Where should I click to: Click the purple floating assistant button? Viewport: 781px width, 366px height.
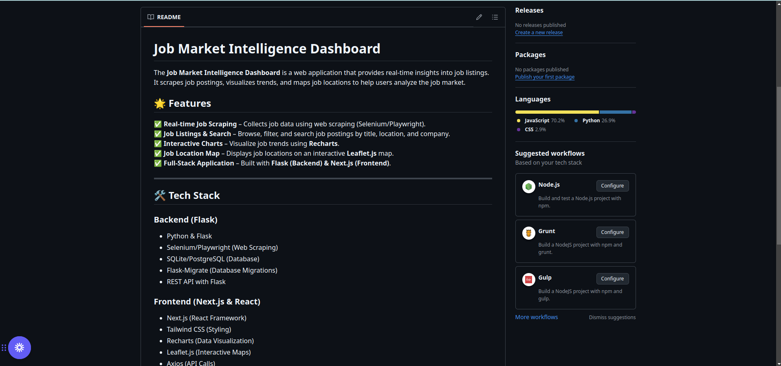(20, 348)
